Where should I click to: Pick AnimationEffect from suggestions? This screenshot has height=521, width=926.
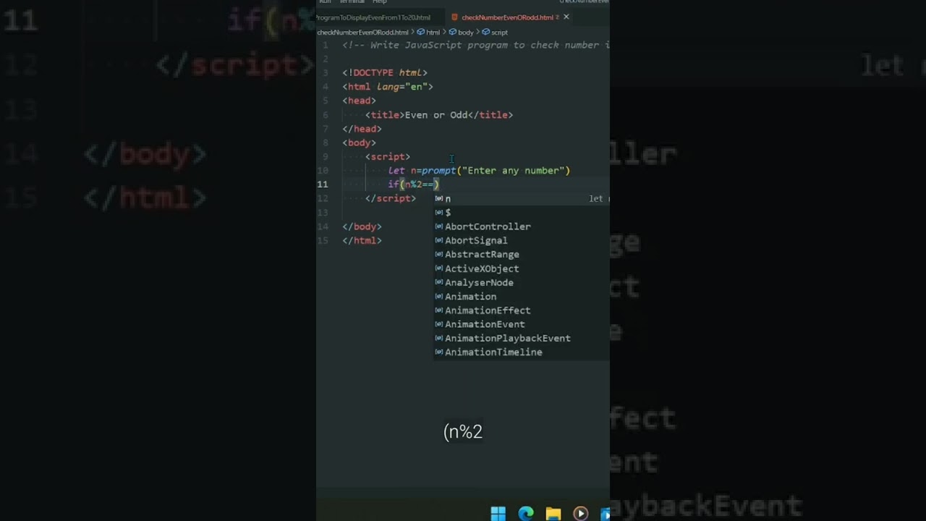(522, 310)
